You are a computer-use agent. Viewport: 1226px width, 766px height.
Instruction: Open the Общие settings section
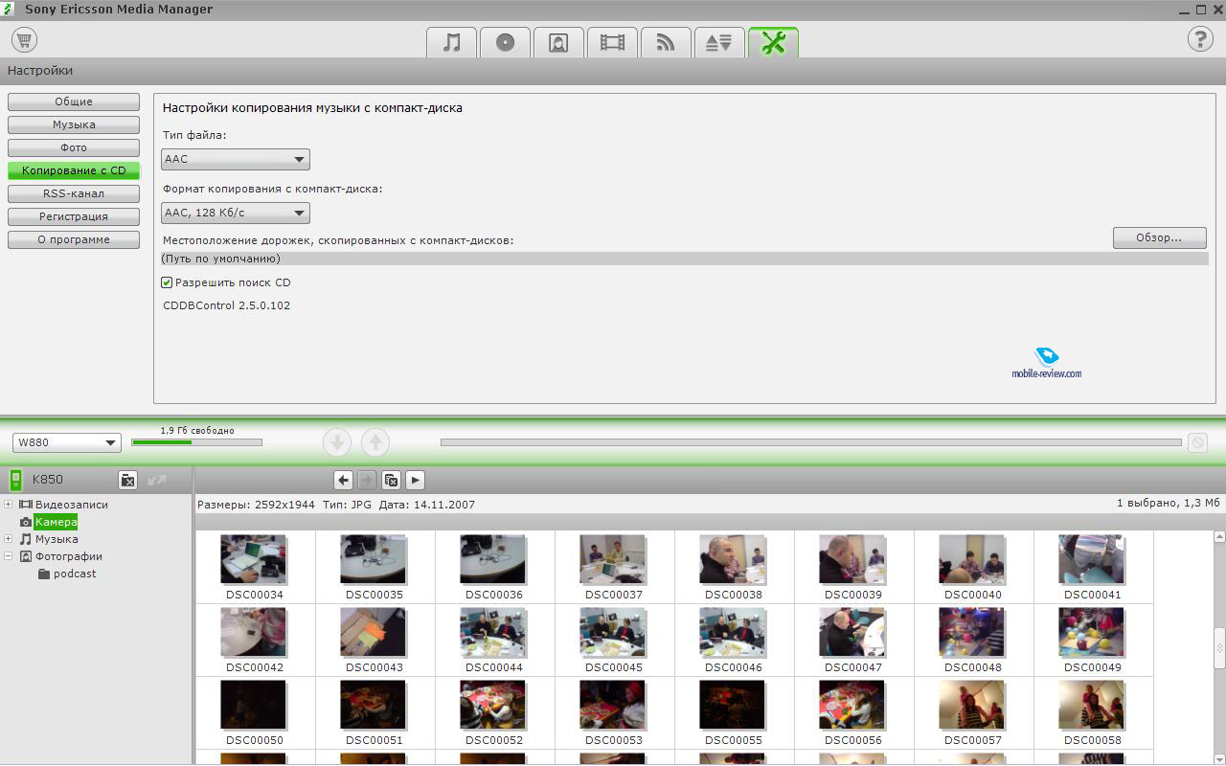pyautogui.click(x=74, y=101)
